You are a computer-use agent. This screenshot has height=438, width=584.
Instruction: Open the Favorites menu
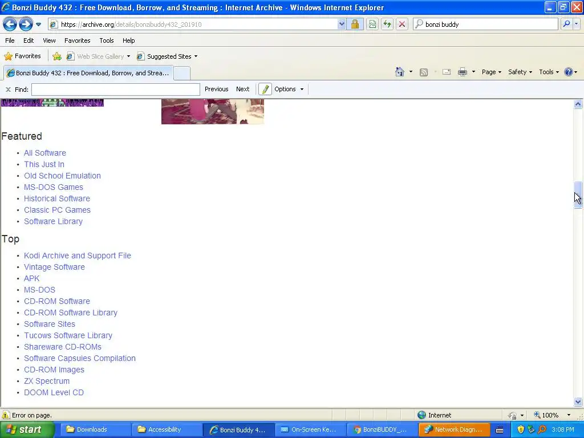77,40
